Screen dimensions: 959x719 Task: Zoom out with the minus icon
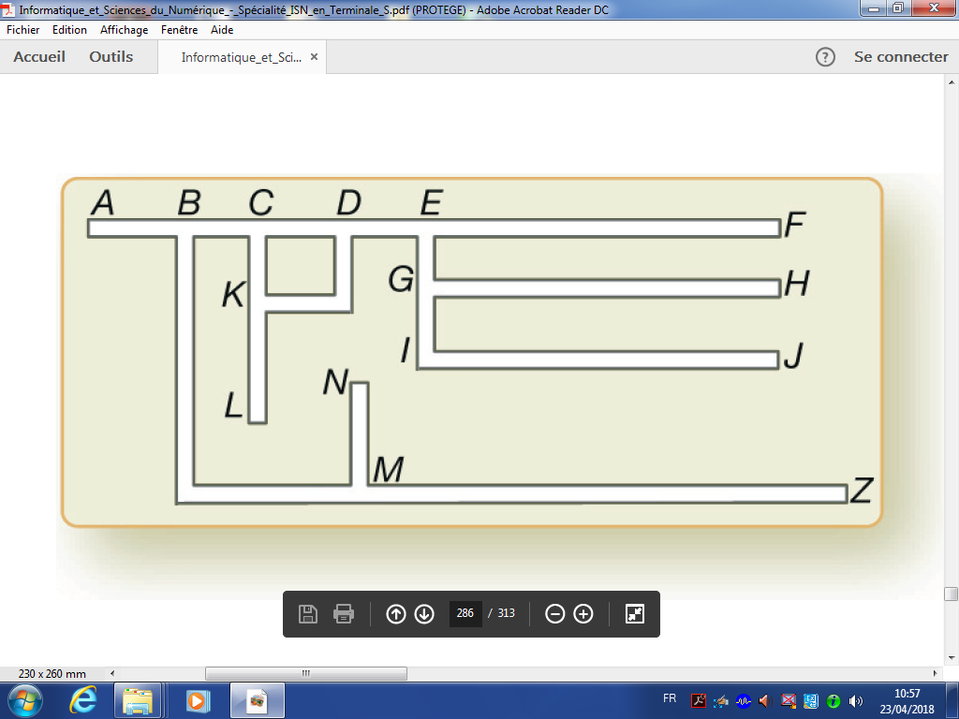coord(555,614)
